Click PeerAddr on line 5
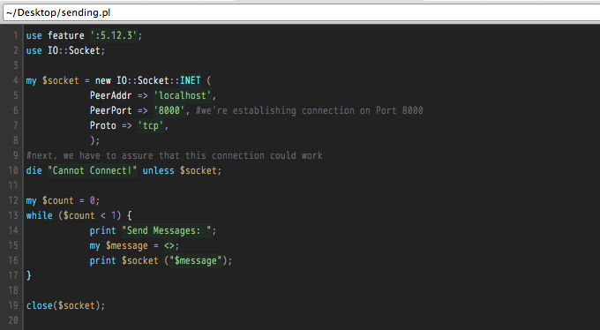This screenshot has width=600, height=330. (x=111, y=95)
